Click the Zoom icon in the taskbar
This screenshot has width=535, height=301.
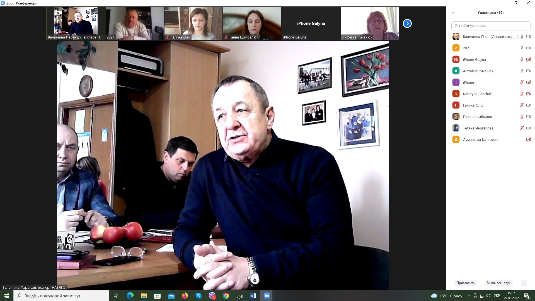[x=267, y=296]
